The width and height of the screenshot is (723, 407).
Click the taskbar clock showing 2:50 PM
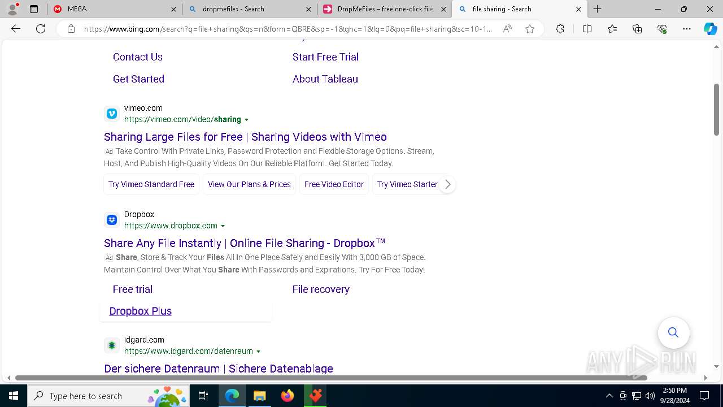[674, 396]
